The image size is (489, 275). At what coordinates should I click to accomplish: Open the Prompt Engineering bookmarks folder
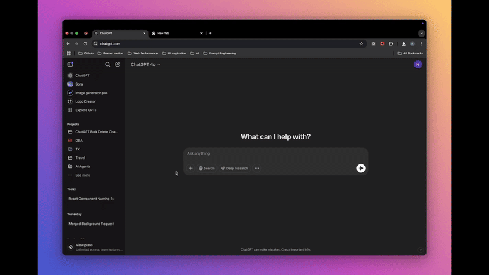tap(219, 53)
